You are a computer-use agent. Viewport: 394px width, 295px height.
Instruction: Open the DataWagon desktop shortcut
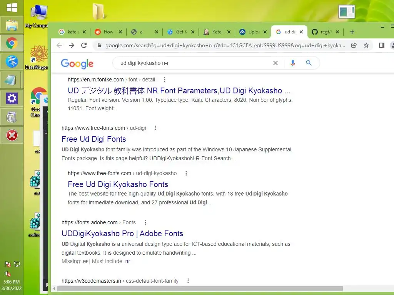click(x=38, y=57)
